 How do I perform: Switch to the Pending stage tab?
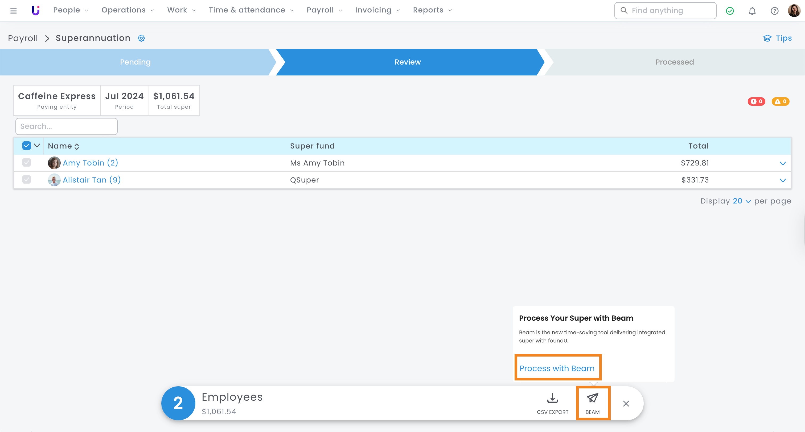click(x=135, y=62)
